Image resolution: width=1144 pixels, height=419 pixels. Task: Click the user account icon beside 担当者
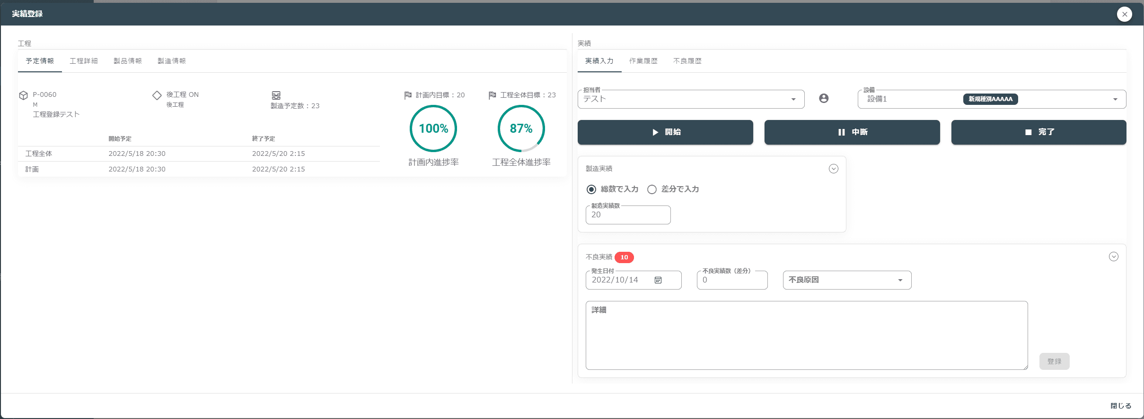[x=824, y=98]
